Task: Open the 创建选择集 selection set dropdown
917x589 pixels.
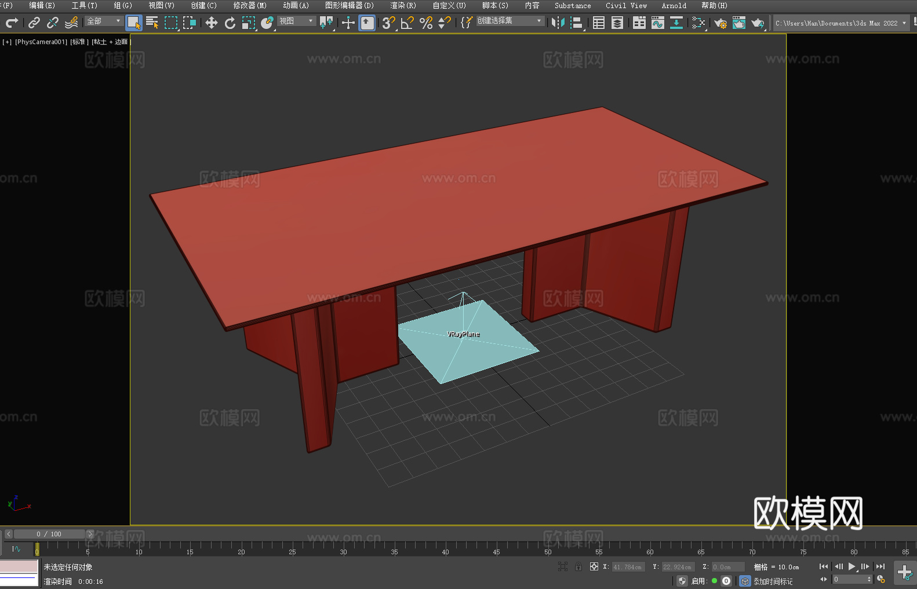Action: point(510,21)
